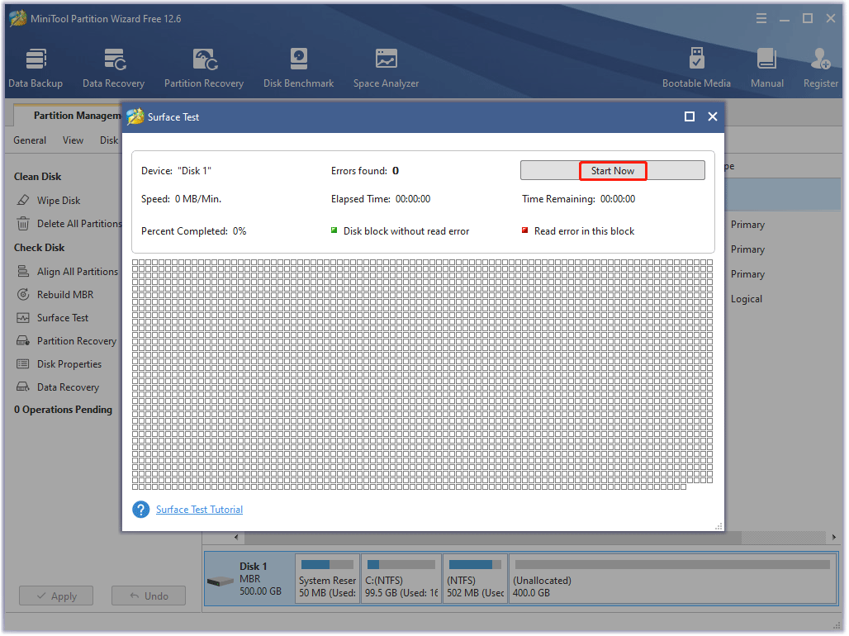Close the Surface Test dialog
The height and width of the screenshot is (636, 849).
click(713, 116)
